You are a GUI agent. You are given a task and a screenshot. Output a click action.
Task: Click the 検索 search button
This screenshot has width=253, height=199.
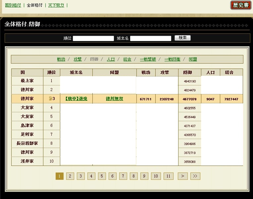pyautogui.click(x=183, y=38)
